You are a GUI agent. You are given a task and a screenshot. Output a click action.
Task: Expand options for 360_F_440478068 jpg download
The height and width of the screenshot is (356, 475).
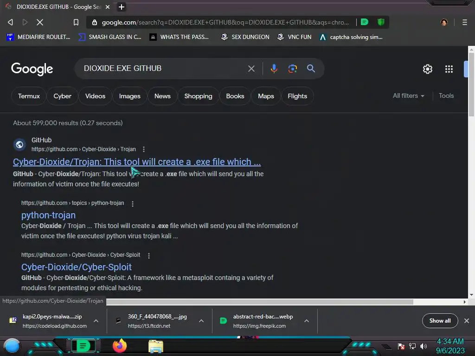click(201, 321)
